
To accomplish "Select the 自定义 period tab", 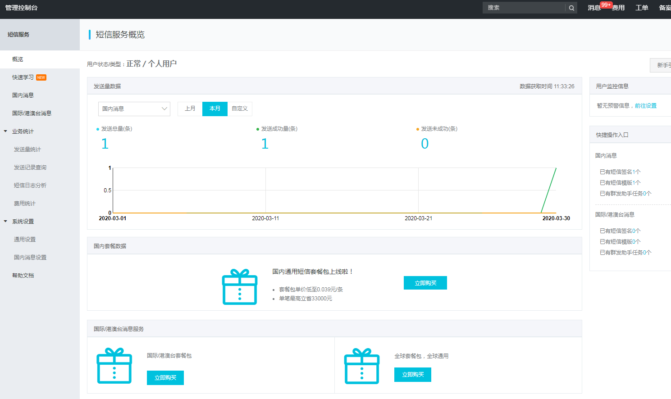I will click(240, 109).
